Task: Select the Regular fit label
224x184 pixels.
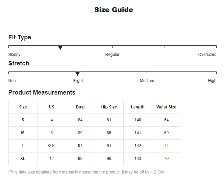Action: tap(112, 55)
